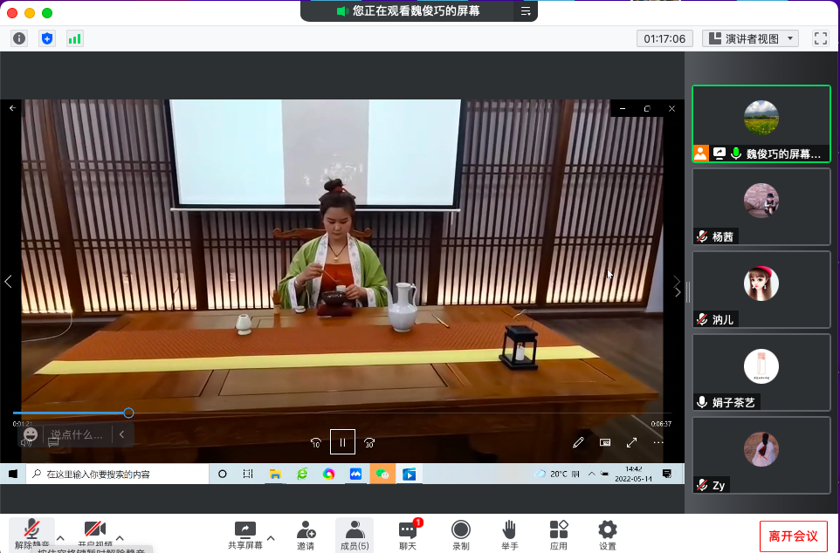Open 演讲者视图 view layout dropdown
Screen dimensions: 840x553
coord(751,38)
